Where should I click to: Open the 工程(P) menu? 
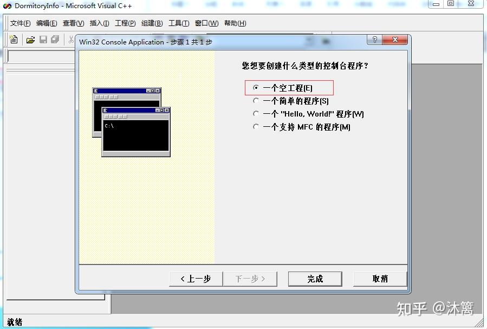(125, 23)
